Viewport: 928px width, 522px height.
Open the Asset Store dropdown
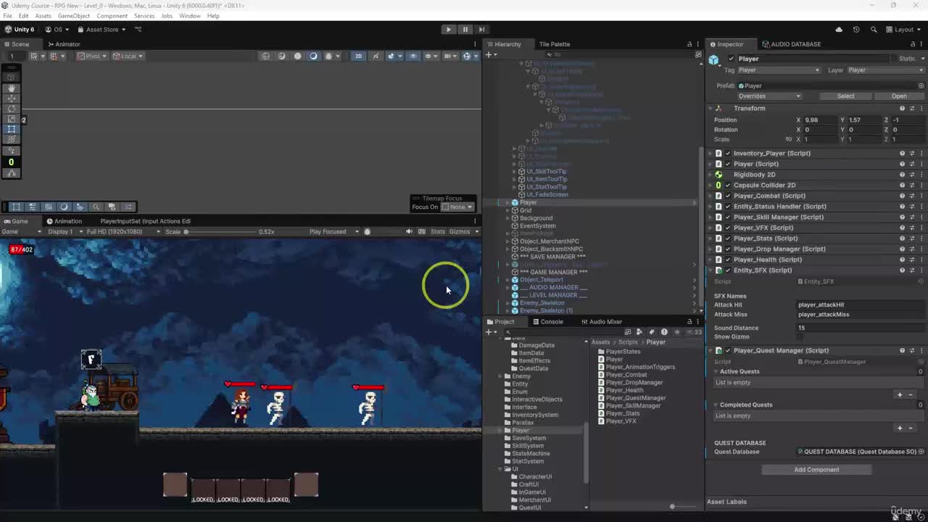click(101, 30)
